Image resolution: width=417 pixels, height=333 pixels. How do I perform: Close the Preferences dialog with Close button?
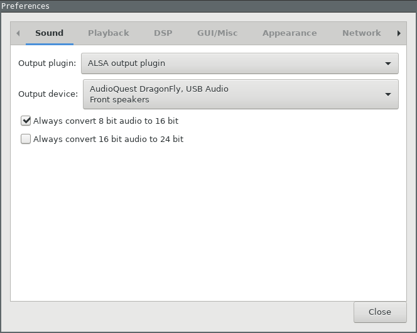(x=380, y=312)
